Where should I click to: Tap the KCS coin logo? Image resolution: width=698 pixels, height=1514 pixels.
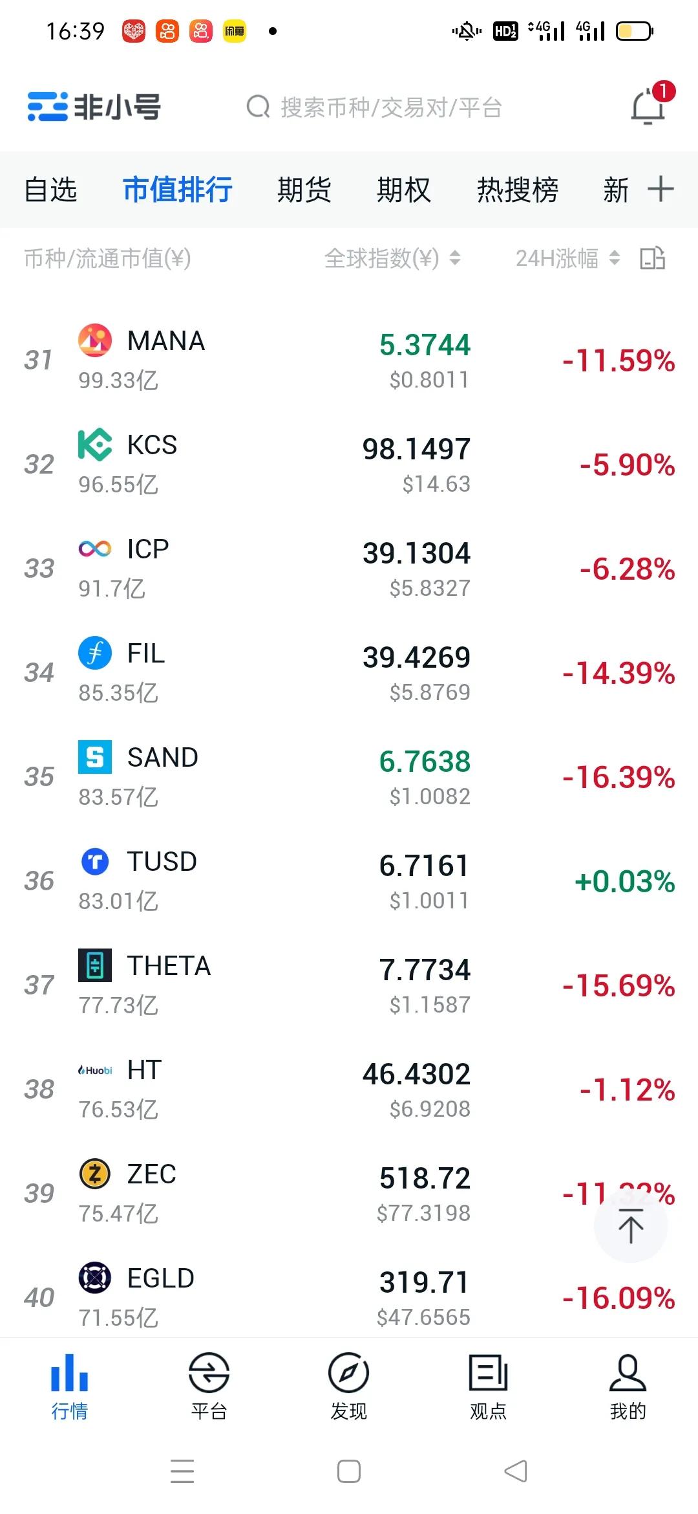point(95,445)
